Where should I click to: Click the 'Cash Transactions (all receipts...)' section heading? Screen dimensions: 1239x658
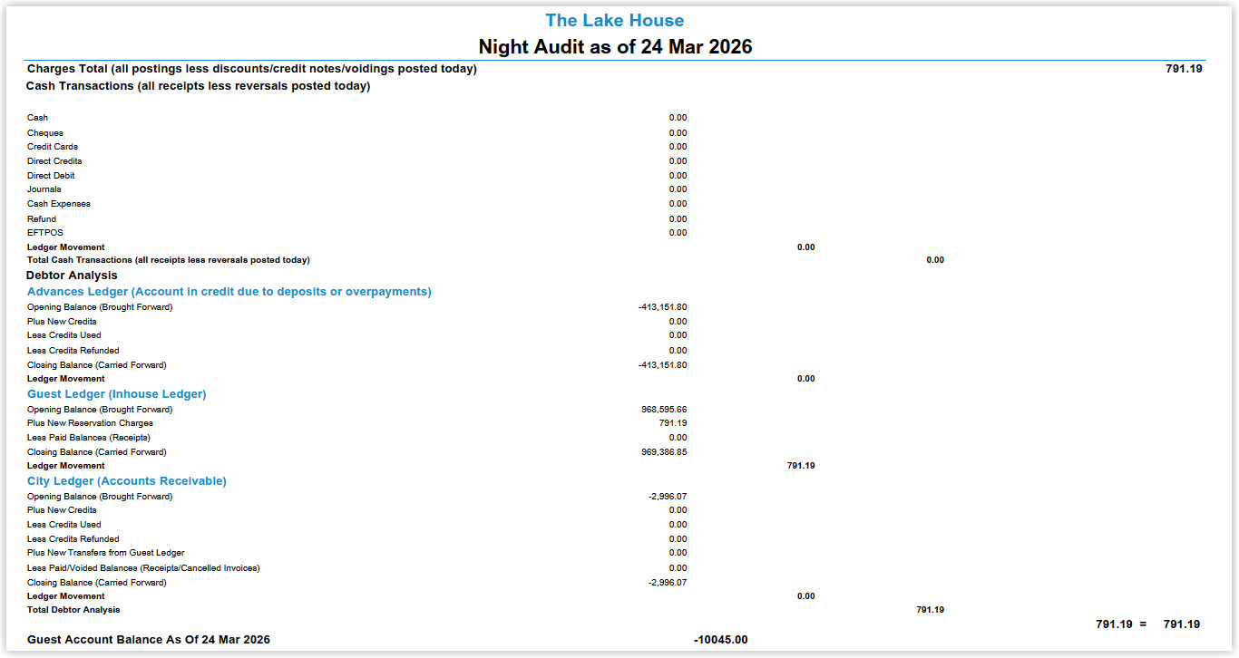coord(199,86)
